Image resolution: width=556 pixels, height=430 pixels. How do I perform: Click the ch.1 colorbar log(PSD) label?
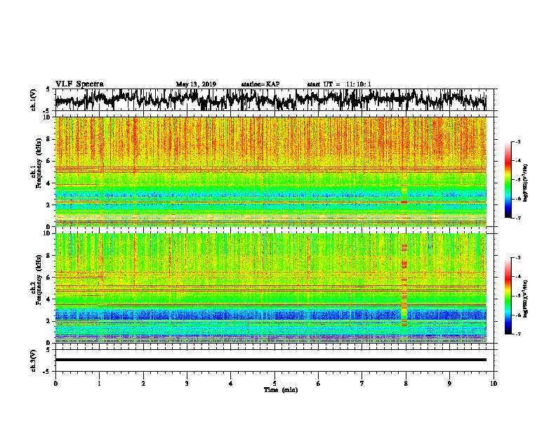pyautogui.click(x=525, y=183)
